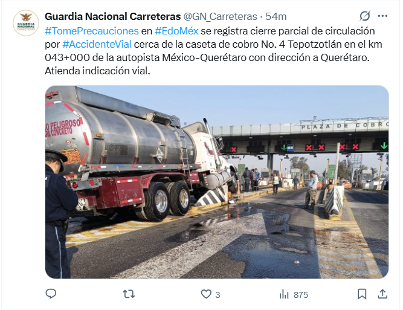Open the reply comment icon
403x310 pixels.
(x=51, y=294)
